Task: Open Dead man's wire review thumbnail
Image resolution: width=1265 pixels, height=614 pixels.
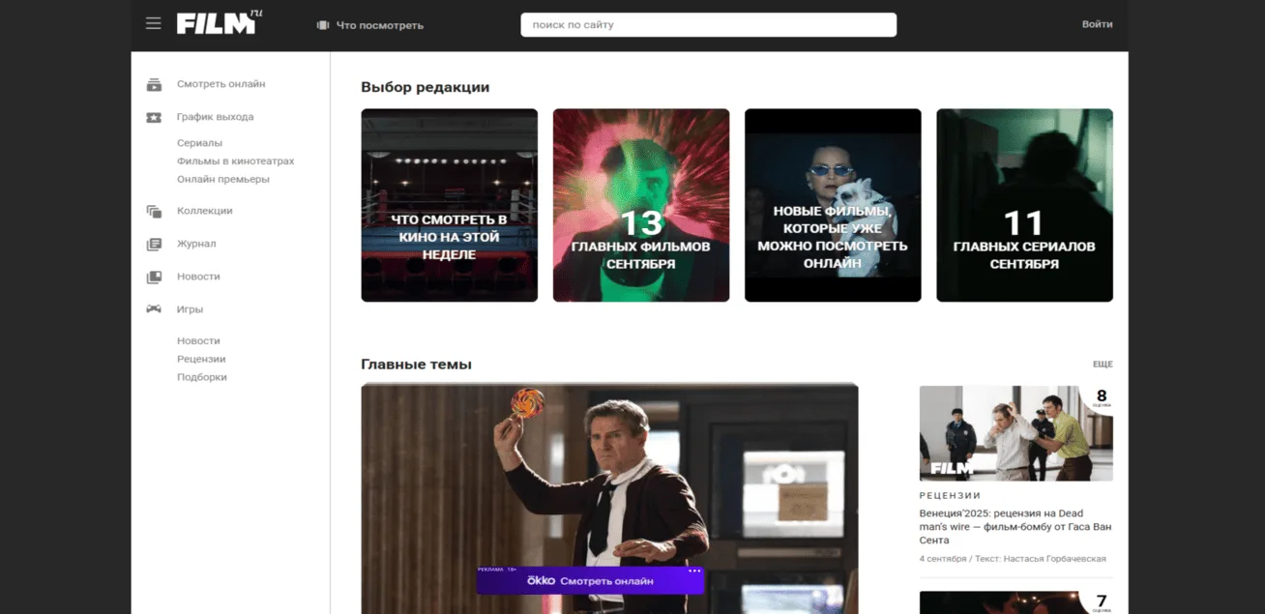Action: pyautogui.click(x=1015, y=433)
